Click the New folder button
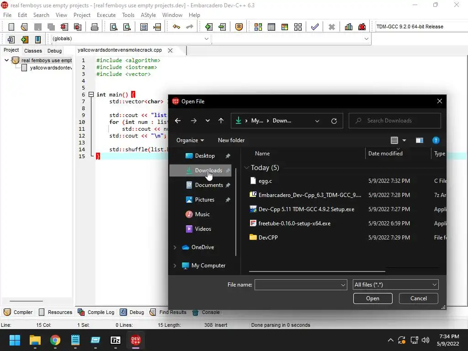The height and width of the screenshot is (351, 468). coord(231,140)
